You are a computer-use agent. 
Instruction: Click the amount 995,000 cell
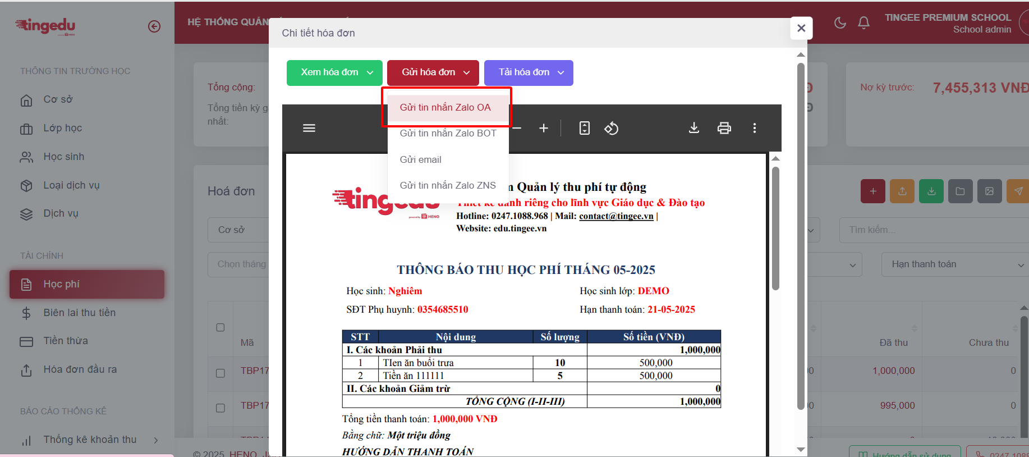click(x=897, y=405)
